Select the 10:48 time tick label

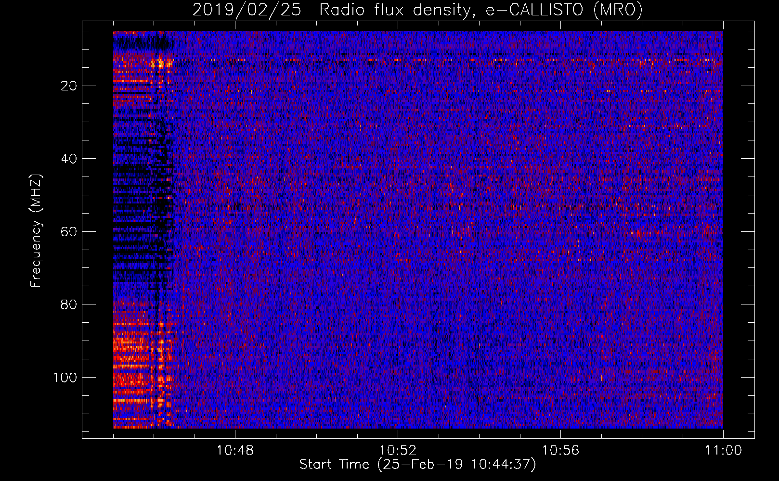[235, 451]
